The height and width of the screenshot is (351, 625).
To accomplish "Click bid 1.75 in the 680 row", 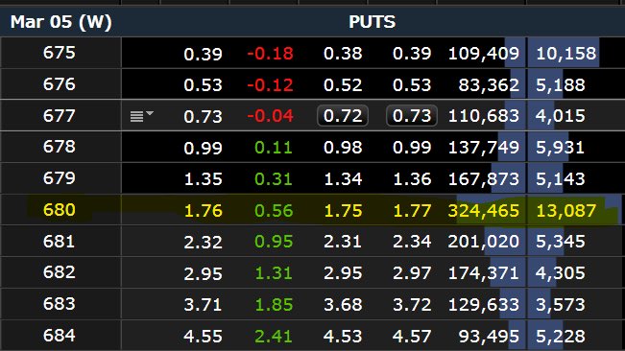I will 343,211.
